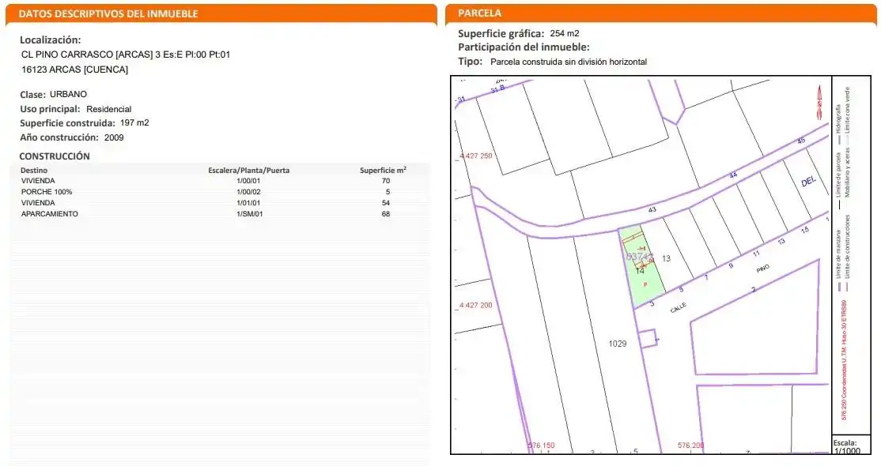Click the "Límite de manzana" legend entry
The height and width of the screenshot is (466, 881).
[x=838, y=260]
